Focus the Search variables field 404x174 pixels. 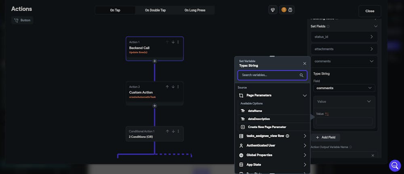[x=272, y=75]
